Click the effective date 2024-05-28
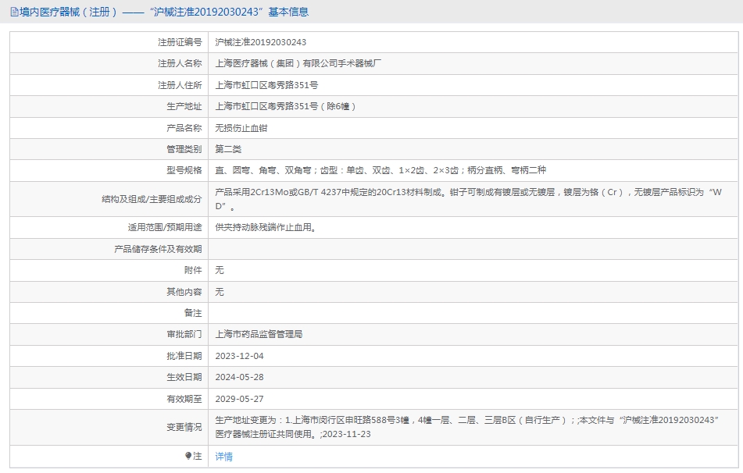 239,377
